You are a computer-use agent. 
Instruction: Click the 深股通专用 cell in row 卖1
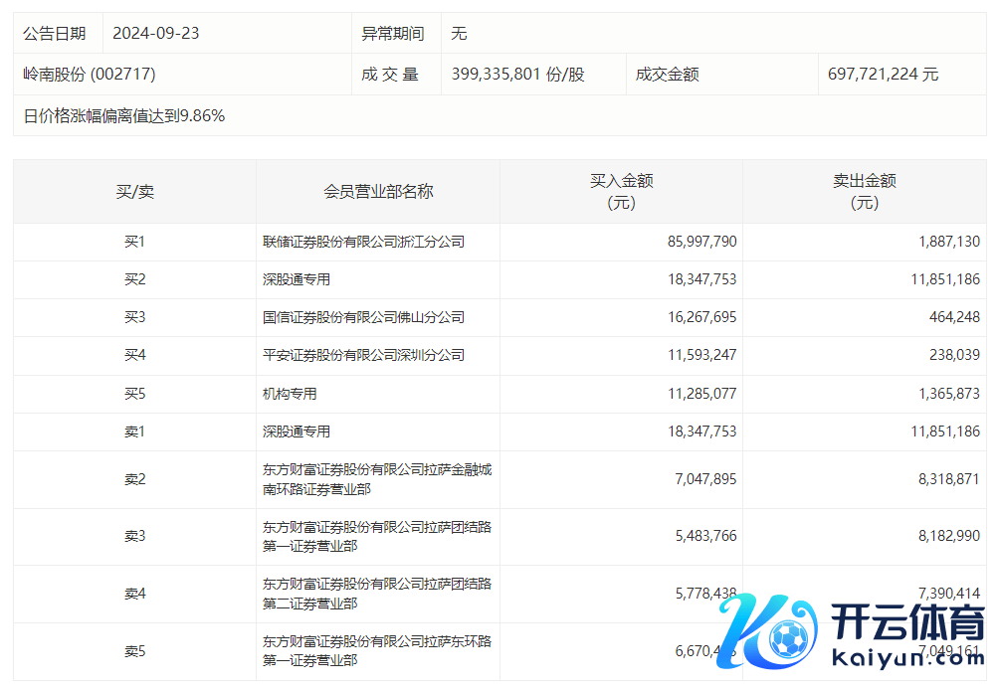[297, 432]
